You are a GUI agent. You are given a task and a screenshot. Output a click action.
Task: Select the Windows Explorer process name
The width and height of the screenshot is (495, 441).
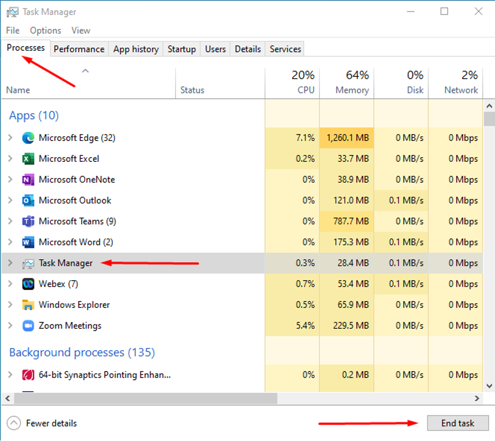click(74, 305)
